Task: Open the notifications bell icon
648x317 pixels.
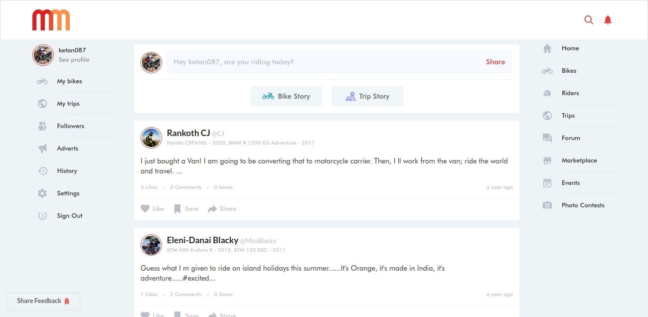Action: point(608,20)
